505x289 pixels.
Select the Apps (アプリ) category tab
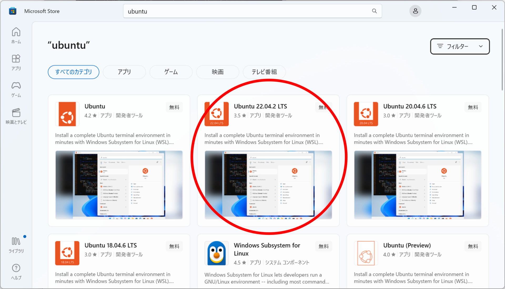coord(124,72)
